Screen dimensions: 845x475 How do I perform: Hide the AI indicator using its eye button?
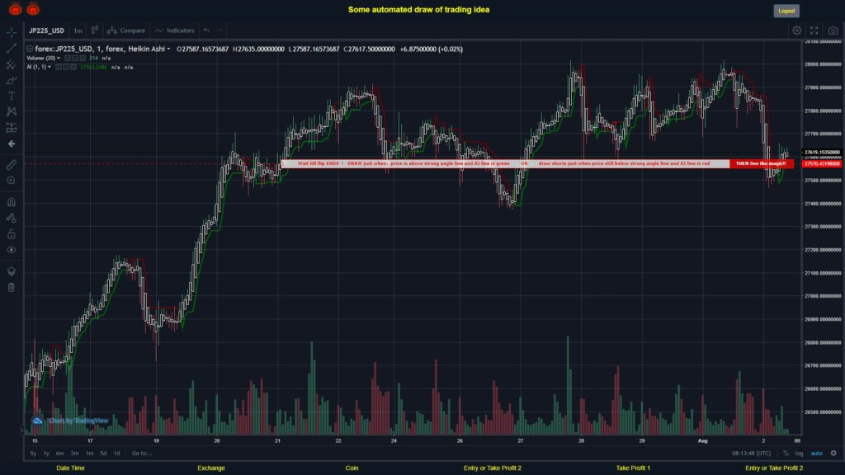pos(59,68)
